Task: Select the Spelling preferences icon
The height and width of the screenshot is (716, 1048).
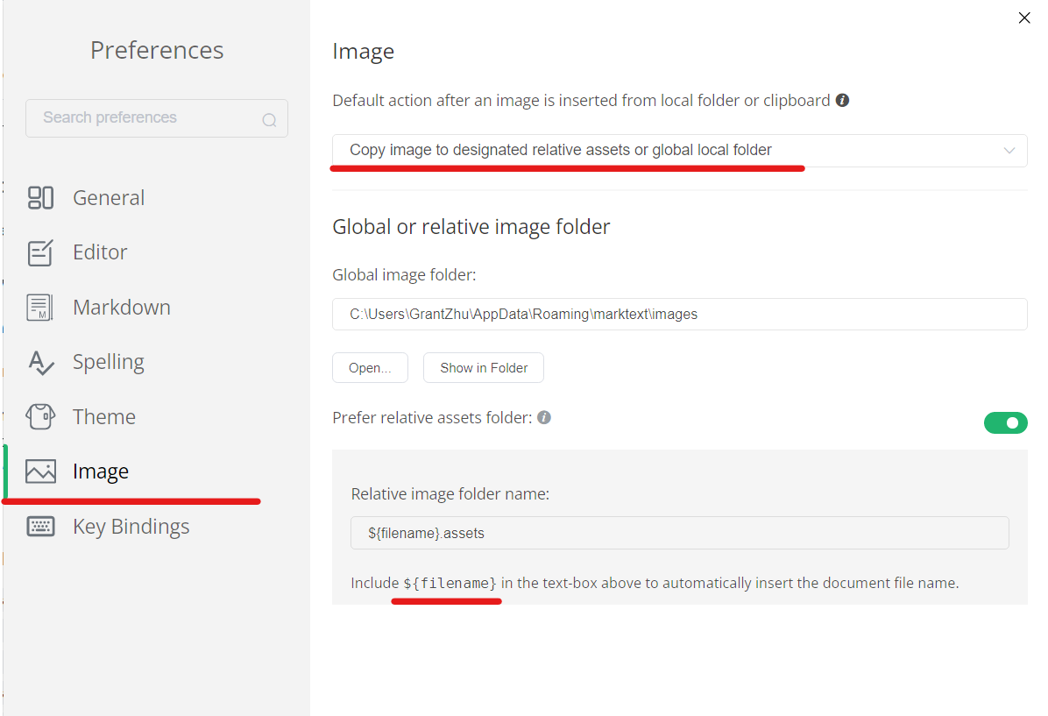Action: pyautogui.click(x=40, y=361)
